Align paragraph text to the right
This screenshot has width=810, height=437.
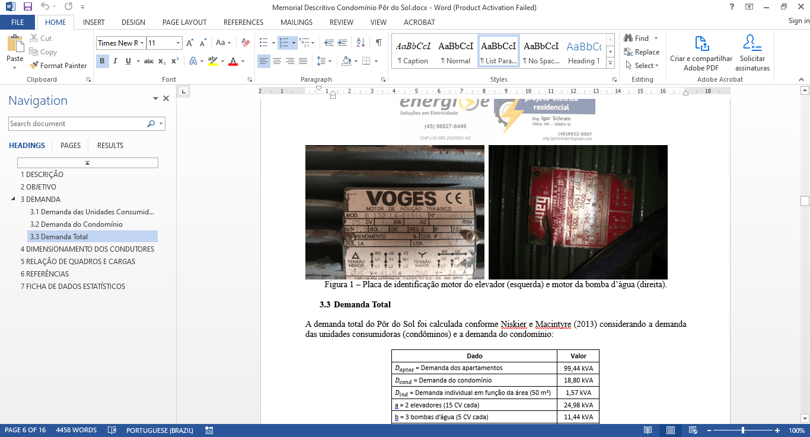coord(290,61)
